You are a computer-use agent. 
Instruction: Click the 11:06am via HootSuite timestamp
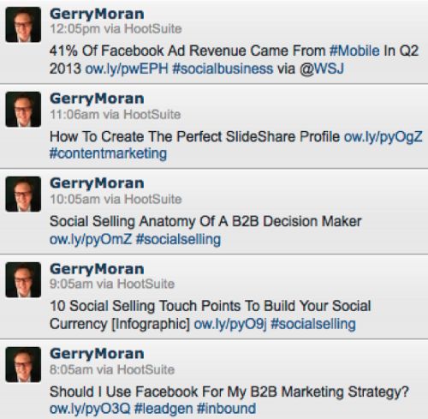click(x=116, y=115)
